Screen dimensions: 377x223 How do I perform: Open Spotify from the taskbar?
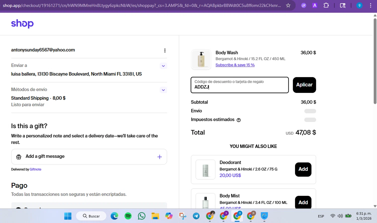coord(128,216)
